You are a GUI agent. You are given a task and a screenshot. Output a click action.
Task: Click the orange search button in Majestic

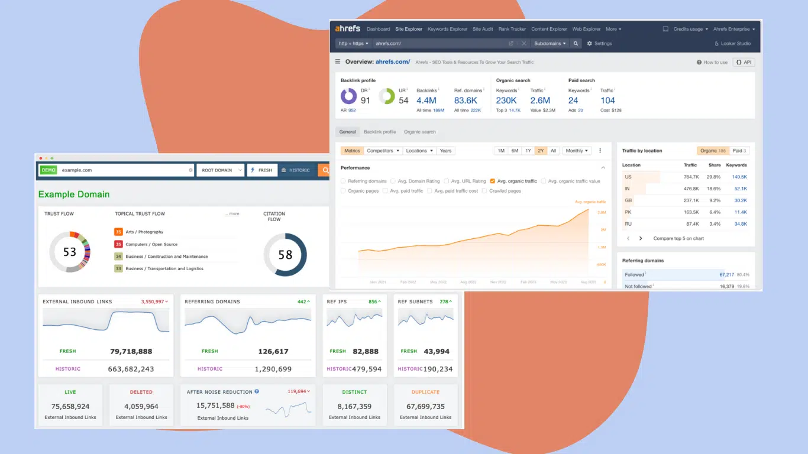point(324,170)
